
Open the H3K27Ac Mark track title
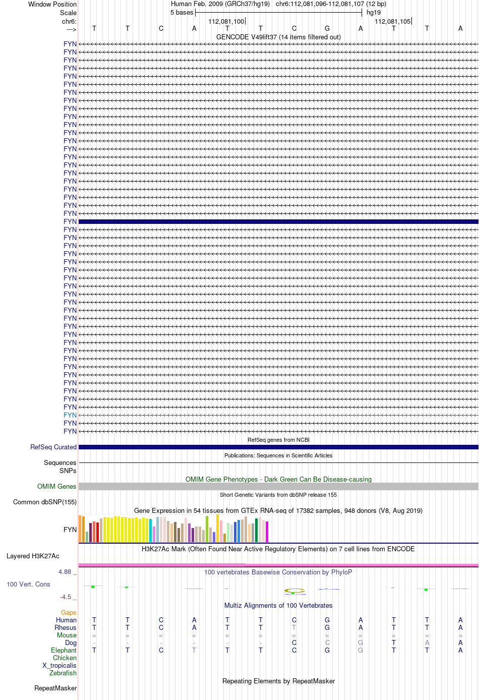(x=278, y=549)
